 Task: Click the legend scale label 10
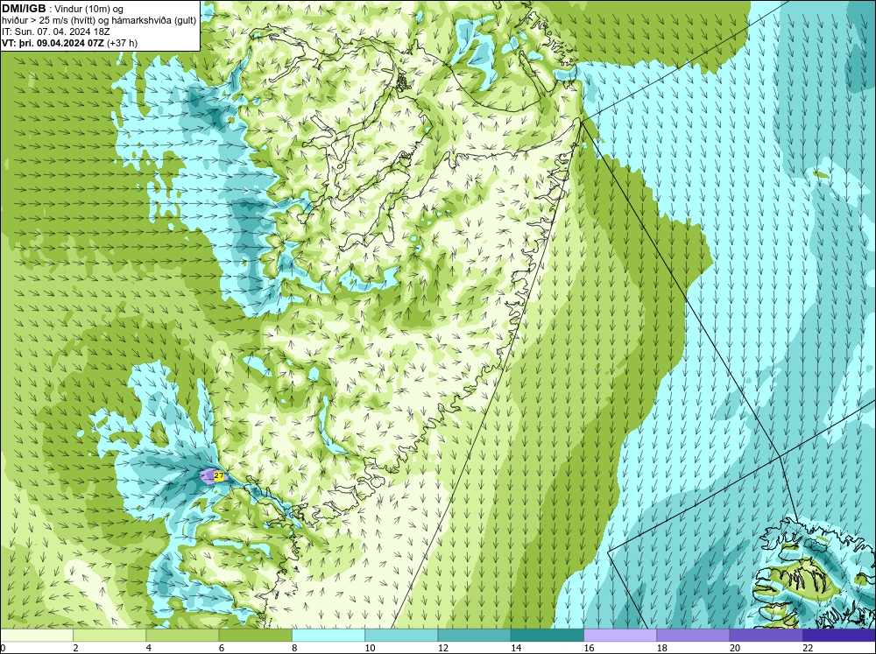(369, 648)
